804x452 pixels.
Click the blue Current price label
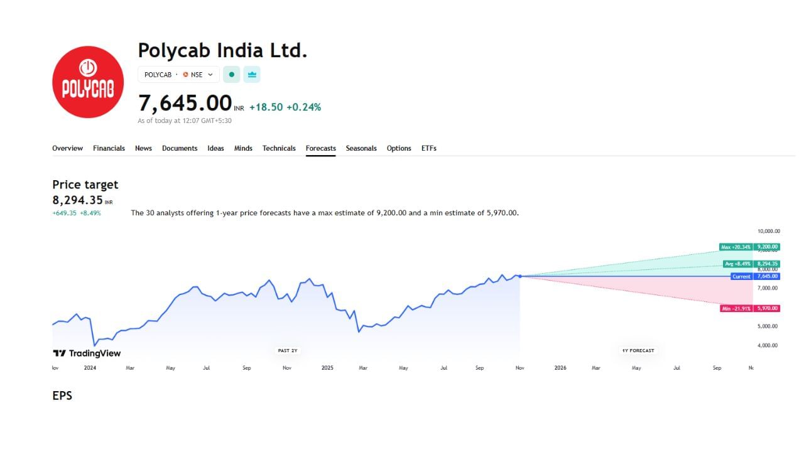(741, 276)
